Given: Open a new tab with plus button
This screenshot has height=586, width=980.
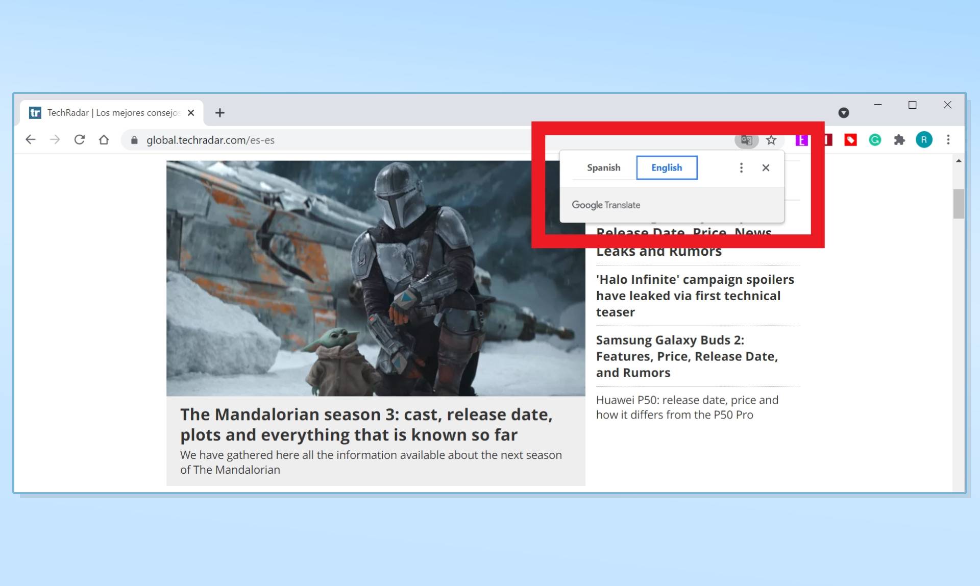Looking at the screenshot, I should tap(220, 113).
